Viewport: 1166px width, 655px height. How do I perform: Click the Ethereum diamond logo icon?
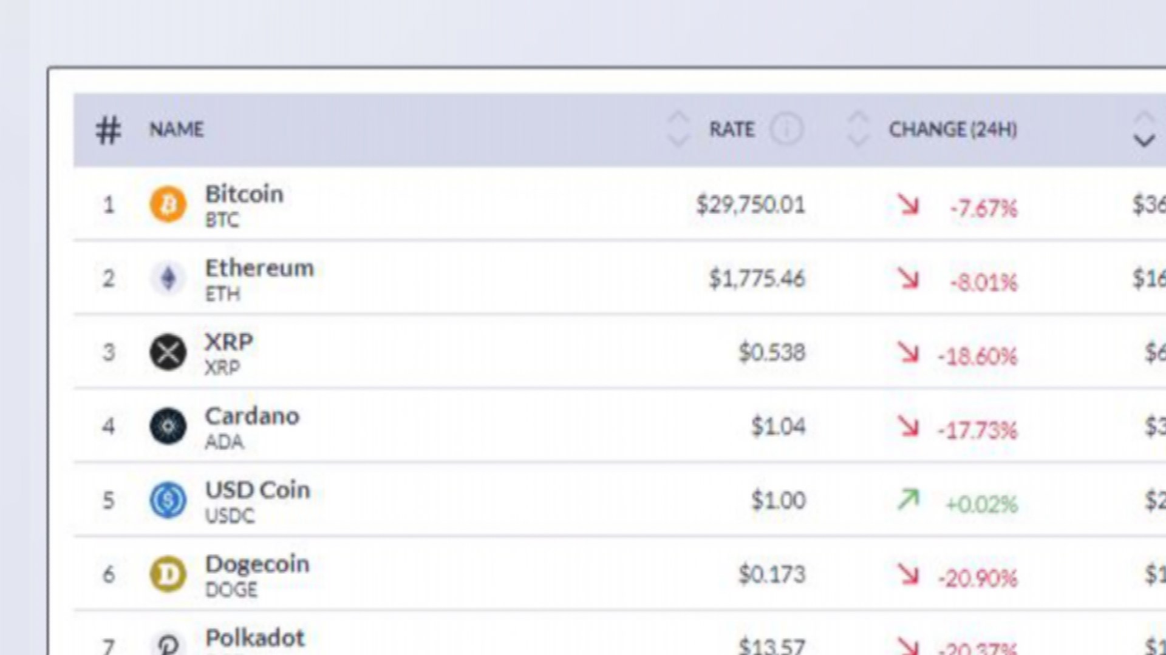coord(168,278)
